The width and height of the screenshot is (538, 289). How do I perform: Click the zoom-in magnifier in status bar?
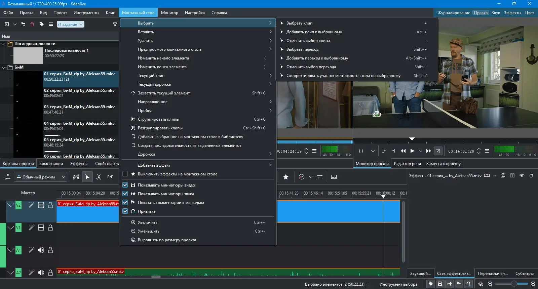[x=533, y=284]
